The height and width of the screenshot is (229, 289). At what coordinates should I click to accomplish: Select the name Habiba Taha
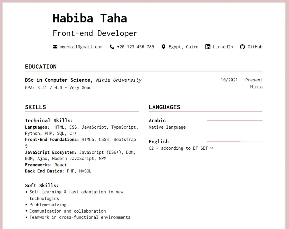click(x=90, y=18)
